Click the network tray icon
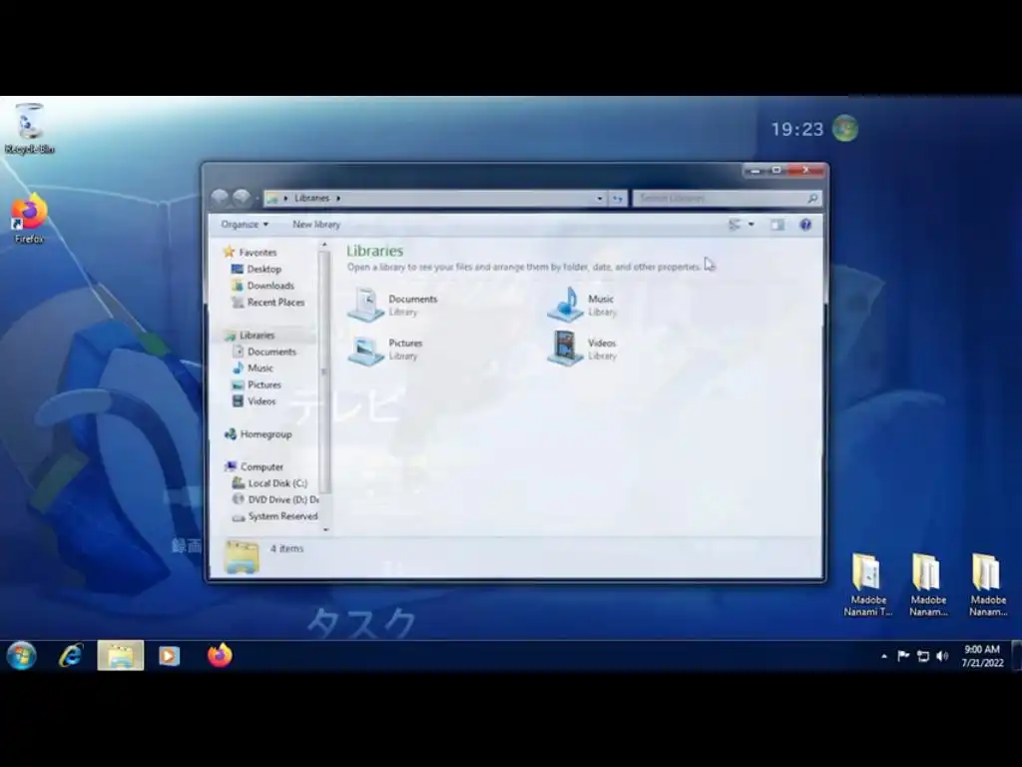The image size is (1022, 767). (x=923, y=656)
